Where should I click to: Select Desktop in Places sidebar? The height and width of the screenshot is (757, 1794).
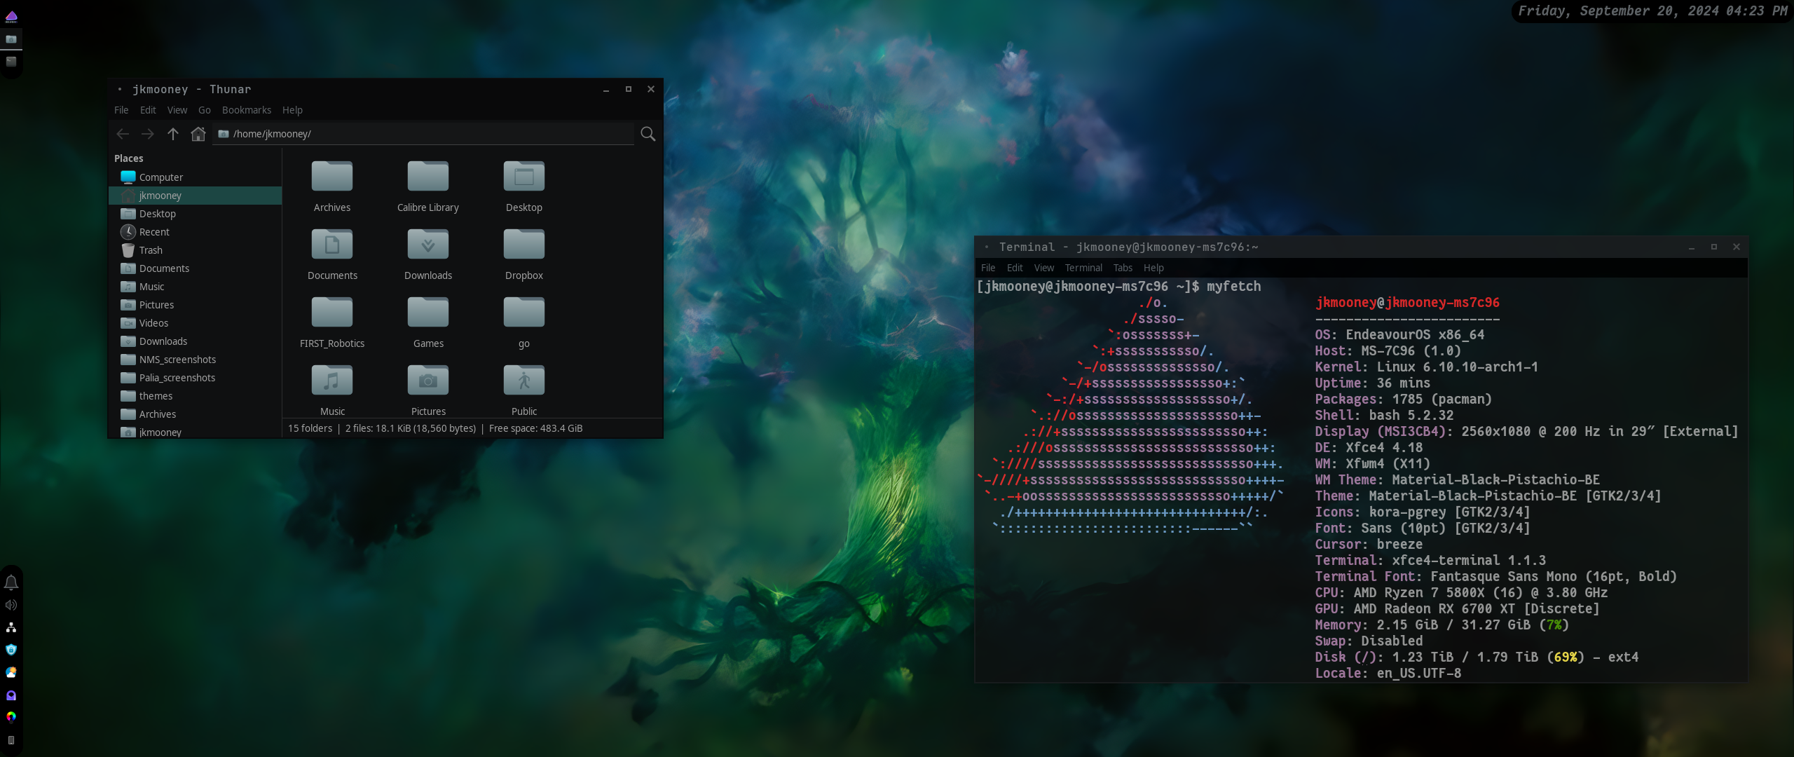coord(195,214)
